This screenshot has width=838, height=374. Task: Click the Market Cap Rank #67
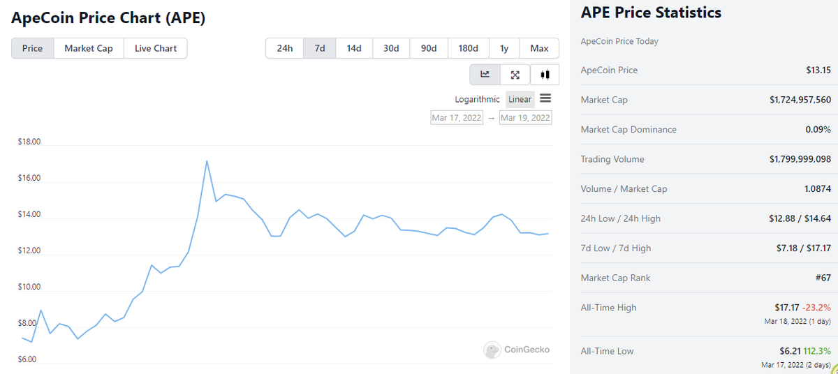coord(823,278)
